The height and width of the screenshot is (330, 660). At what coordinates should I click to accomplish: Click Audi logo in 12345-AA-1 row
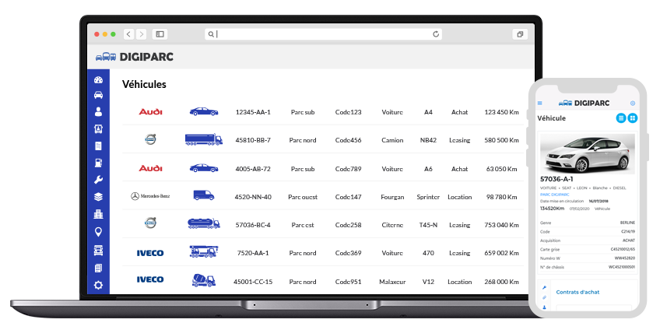pos(150,112)
